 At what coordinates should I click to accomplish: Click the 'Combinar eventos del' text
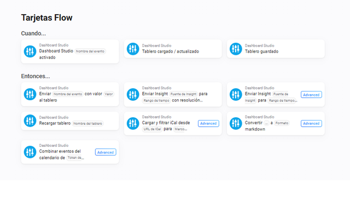tap(60, 151)
